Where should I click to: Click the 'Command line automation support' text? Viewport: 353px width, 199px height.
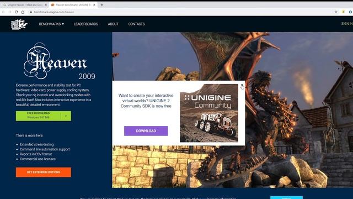click(45, 149)
